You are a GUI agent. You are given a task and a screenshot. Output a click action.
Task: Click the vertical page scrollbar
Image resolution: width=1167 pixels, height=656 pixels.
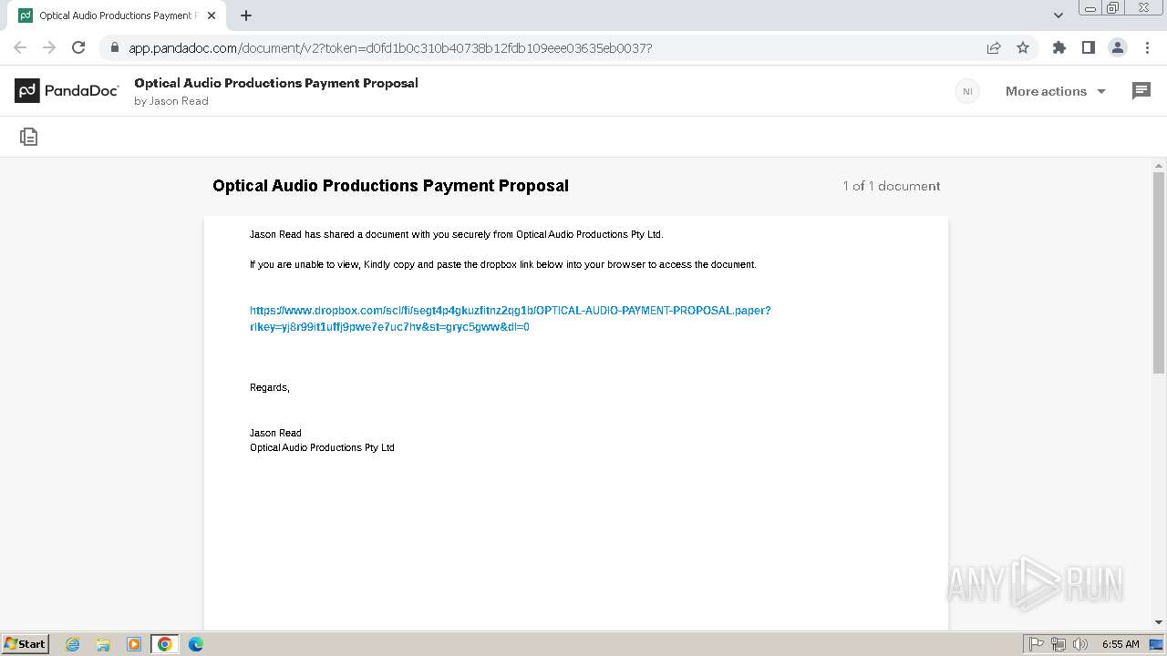1159,273
